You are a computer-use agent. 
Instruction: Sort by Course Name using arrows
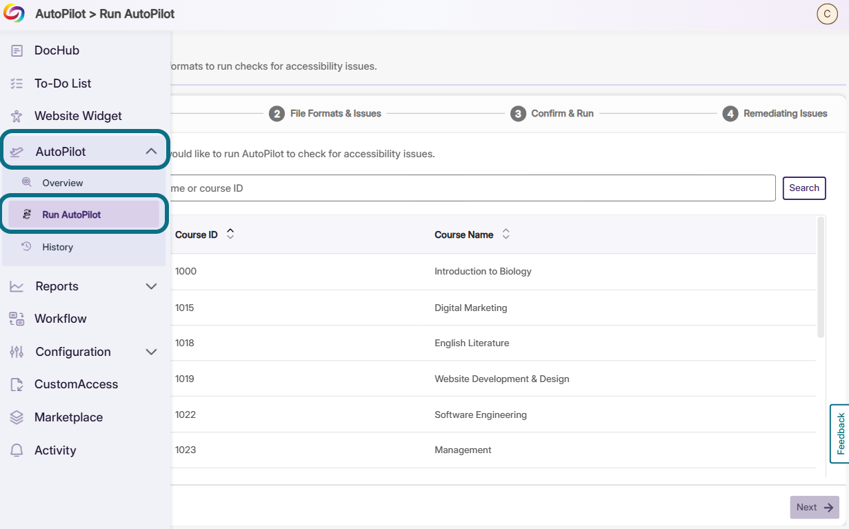click(506, 234)
